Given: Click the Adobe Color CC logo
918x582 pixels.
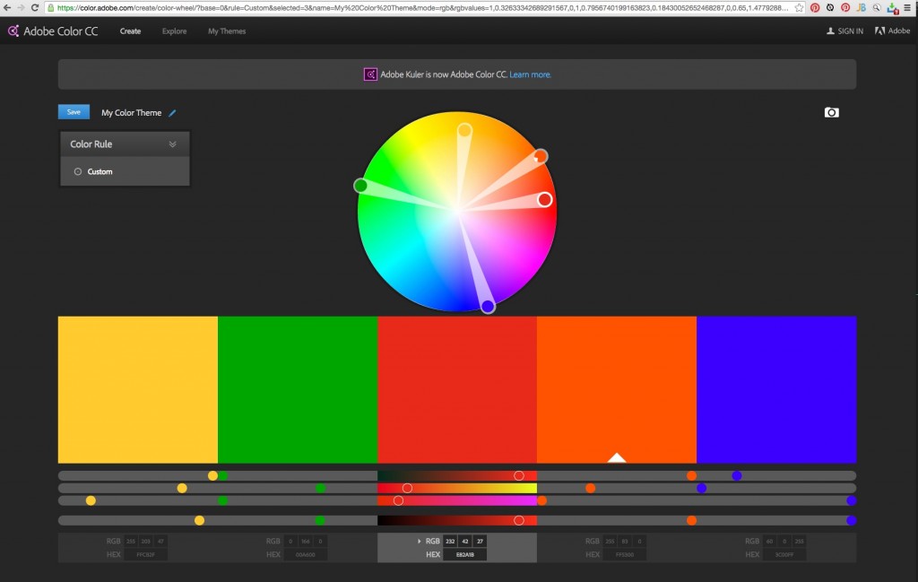Looking at the screenshot, I should (x=53, y=31).
